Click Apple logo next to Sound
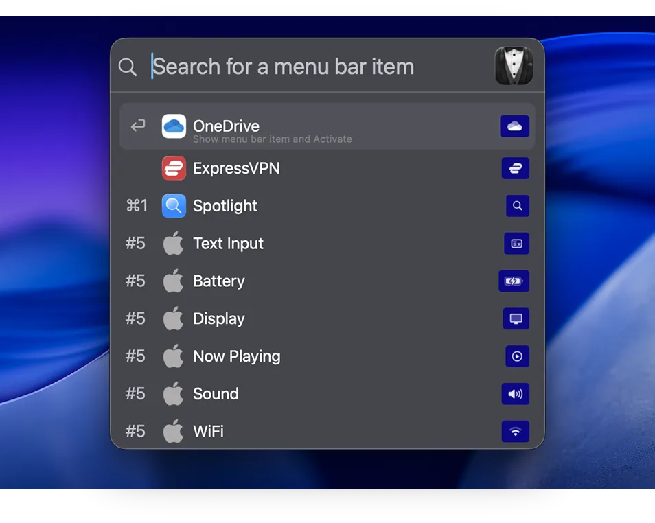 tap(173, 393)
